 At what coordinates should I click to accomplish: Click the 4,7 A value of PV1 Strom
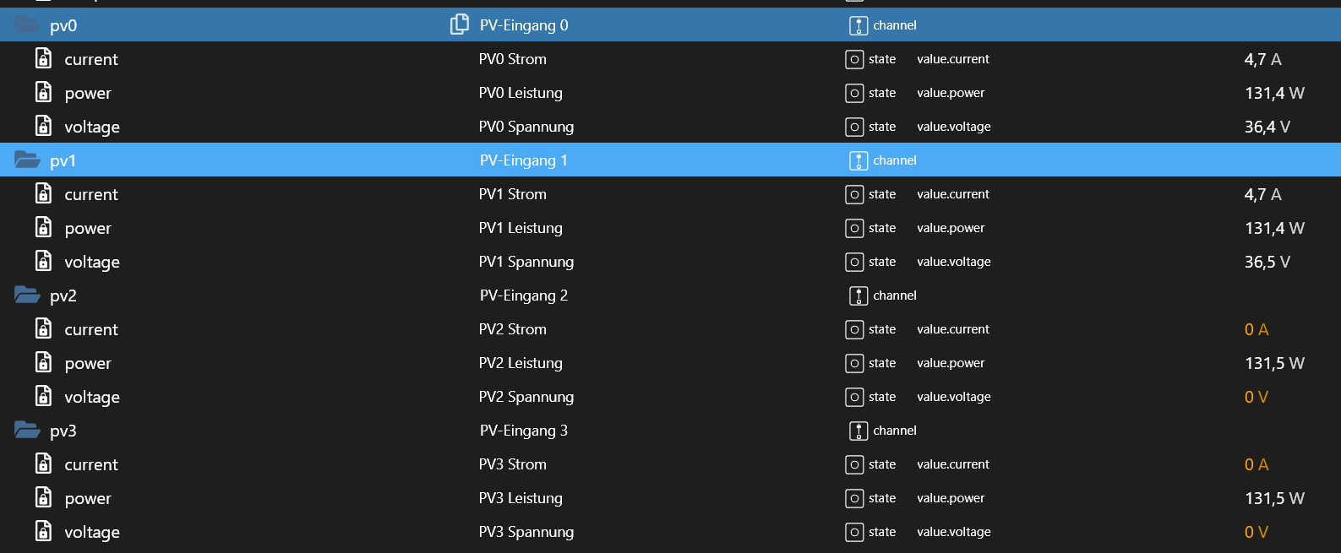coord(1263,195)
